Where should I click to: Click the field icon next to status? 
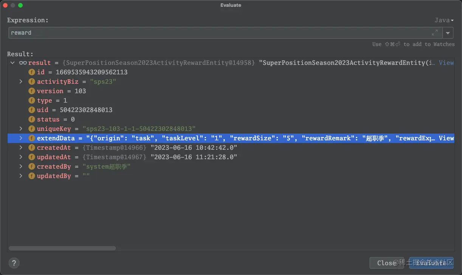[x=32, y=119]
